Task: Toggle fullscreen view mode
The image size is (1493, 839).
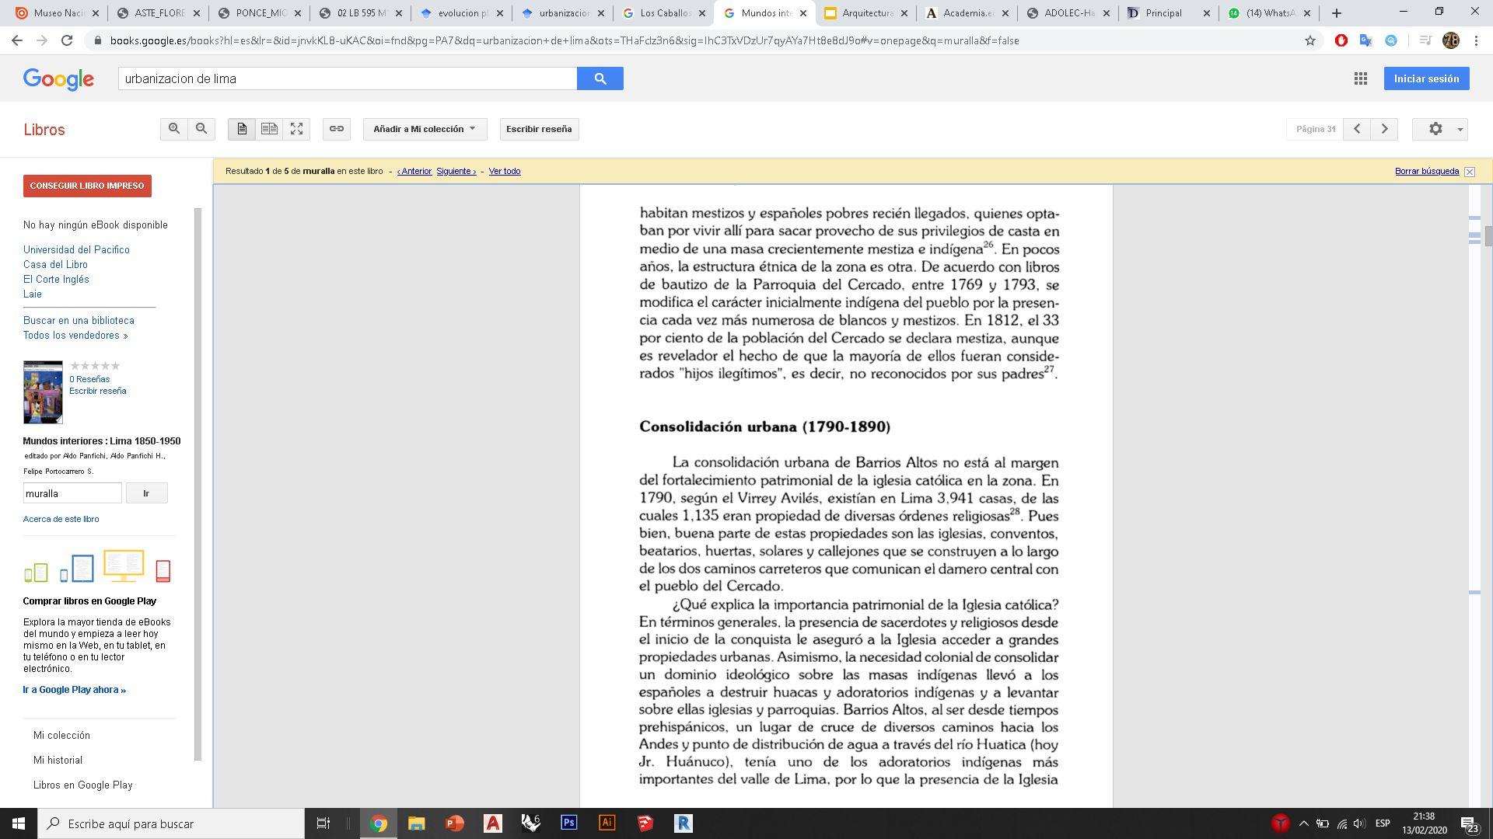Action: coord(296,129)
